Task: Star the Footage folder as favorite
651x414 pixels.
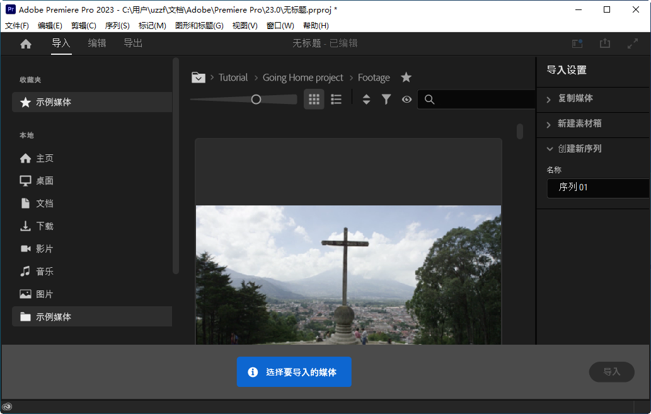Action: click(x=406, y=77)
